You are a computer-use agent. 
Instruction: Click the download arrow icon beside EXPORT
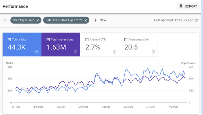(181, 6)
